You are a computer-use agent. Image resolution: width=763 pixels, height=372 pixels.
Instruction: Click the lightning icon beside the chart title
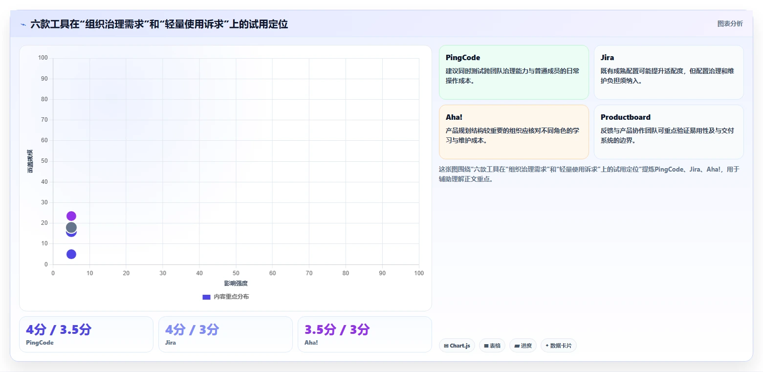(23, 24)
